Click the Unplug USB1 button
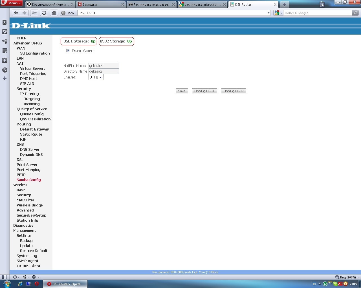 tap(204, 91)
